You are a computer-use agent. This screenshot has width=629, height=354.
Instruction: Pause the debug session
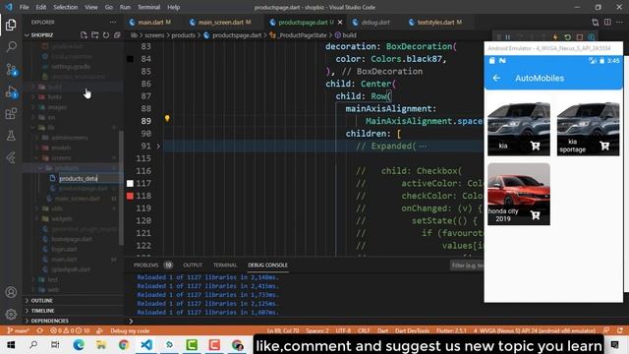pyautogui.click(x=507, y=37)
